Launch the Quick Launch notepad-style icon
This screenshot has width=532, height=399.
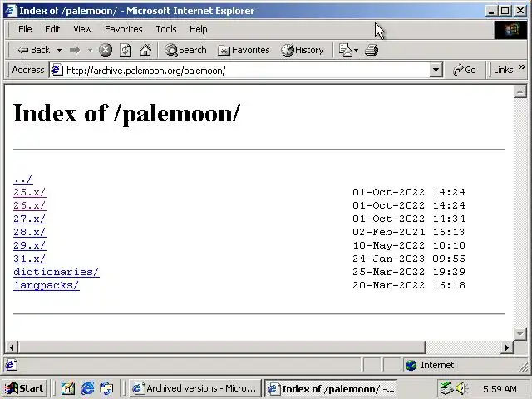point(68,388)
